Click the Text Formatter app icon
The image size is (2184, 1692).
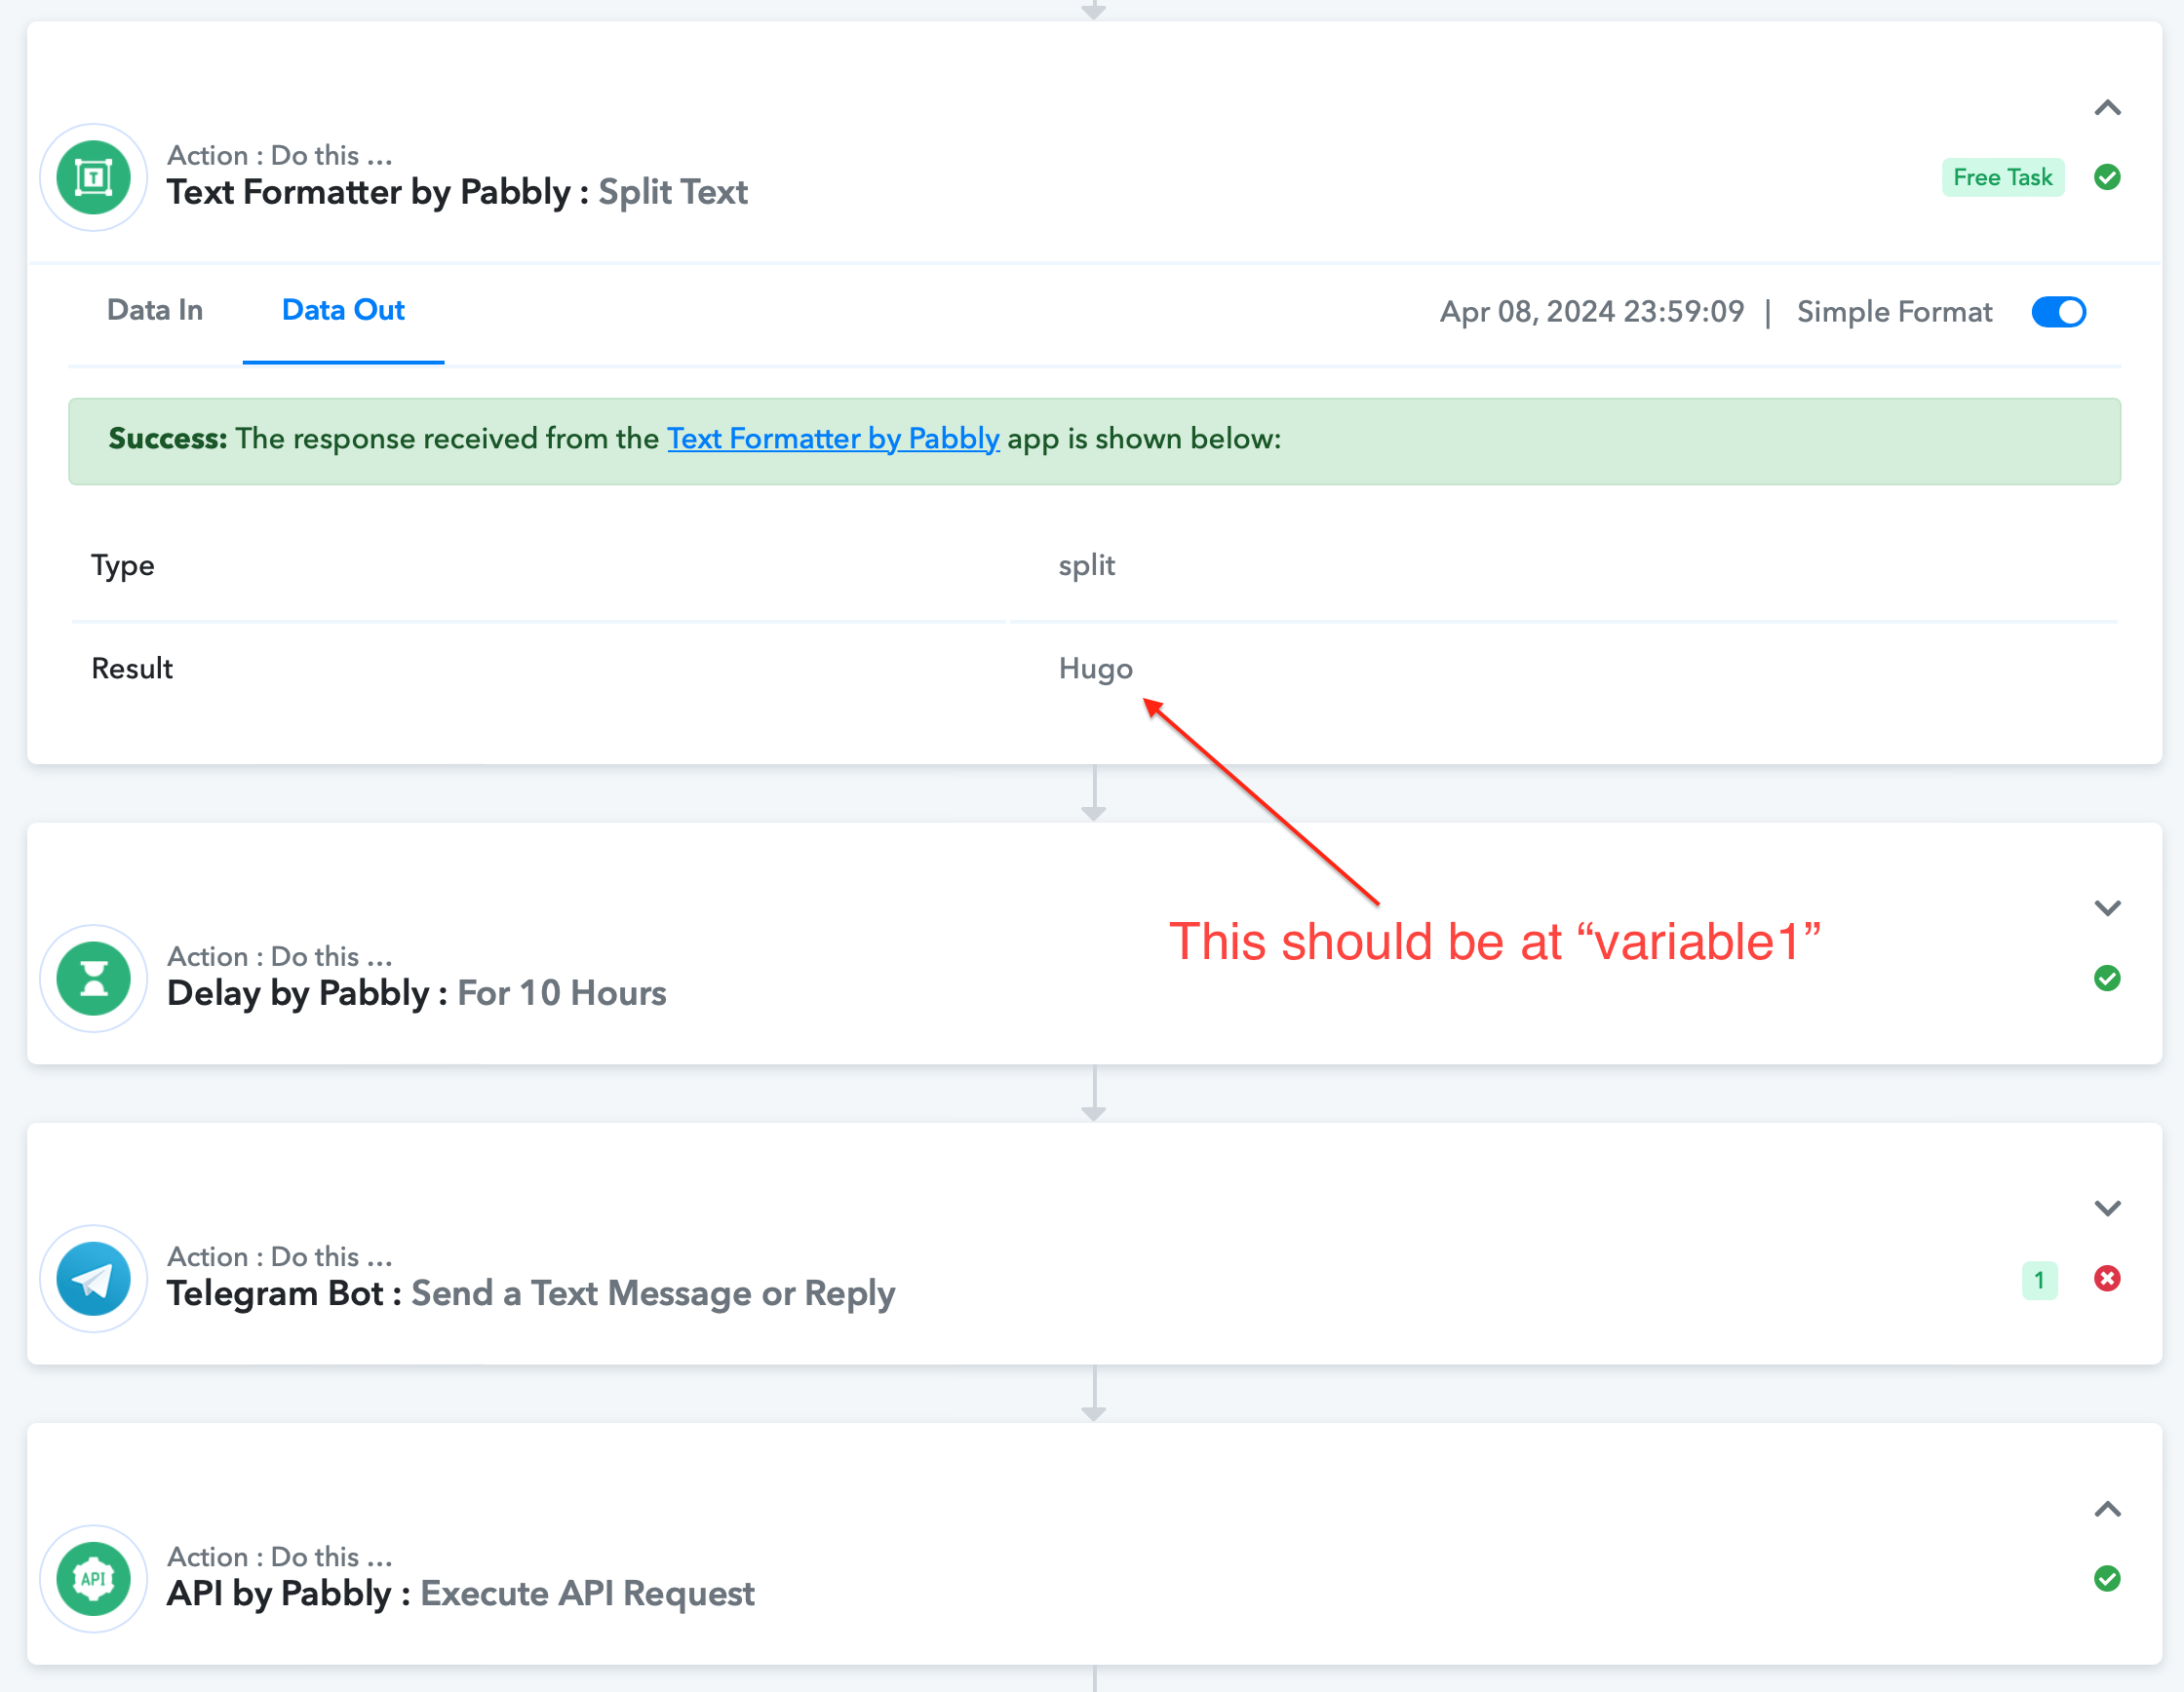pyautogui.click(x=93, y=178)
